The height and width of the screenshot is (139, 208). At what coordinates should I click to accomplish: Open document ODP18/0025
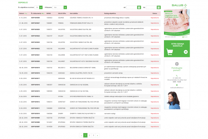click(35, 30)
